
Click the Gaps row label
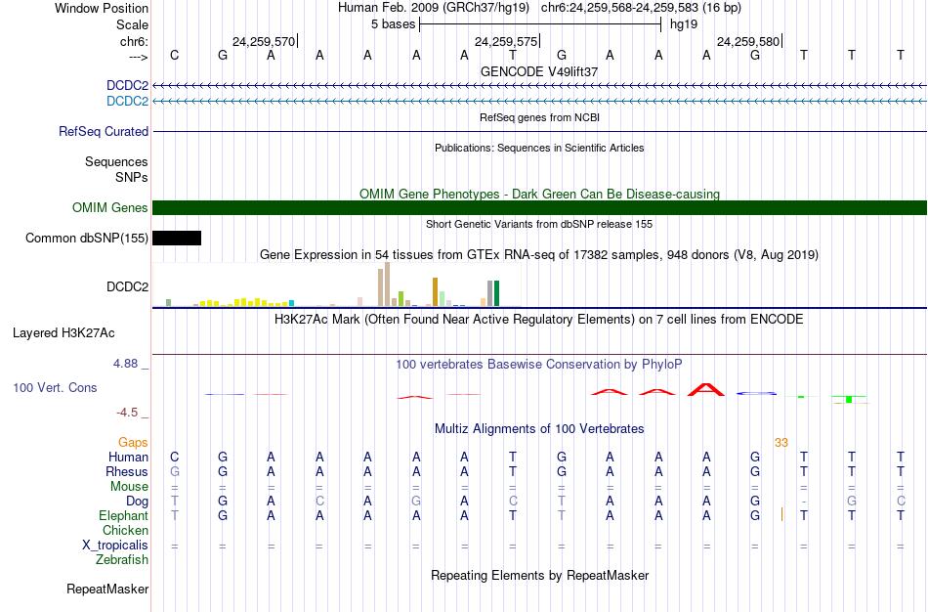point(133,443)
